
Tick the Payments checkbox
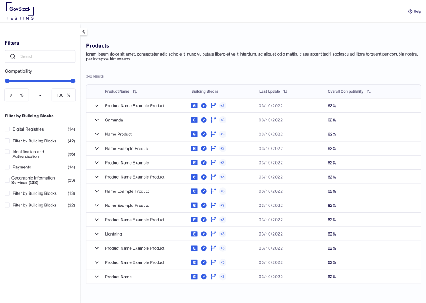(x=7, y=167)
